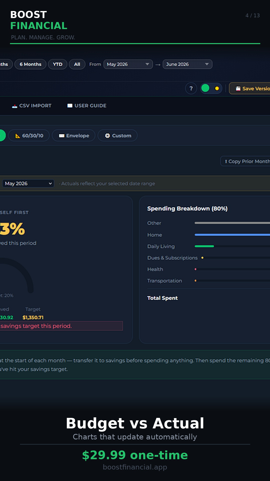The width and height of the screenshot is (270, 481).
Task: Click the Total Spent label
Action: 162,298
